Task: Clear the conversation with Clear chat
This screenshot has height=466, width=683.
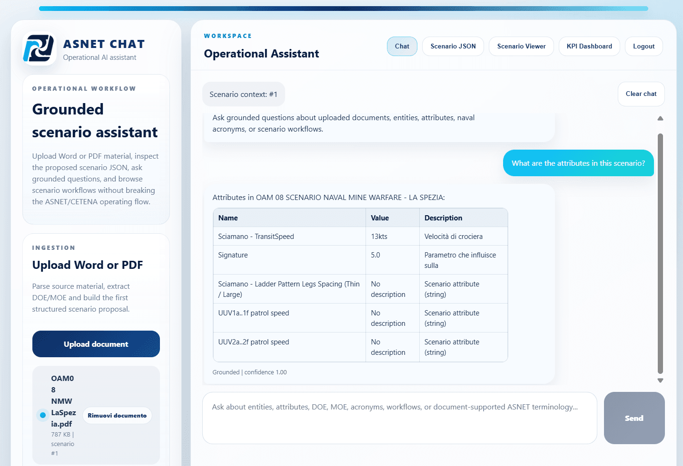Action: 641,94
